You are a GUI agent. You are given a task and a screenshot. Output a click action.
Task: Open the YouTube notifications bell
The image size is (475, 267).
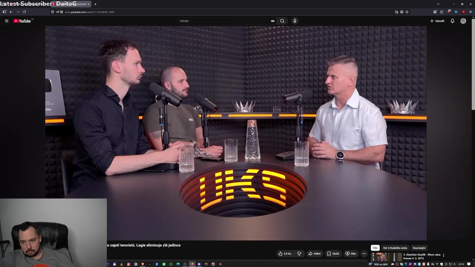click(452, 21)
